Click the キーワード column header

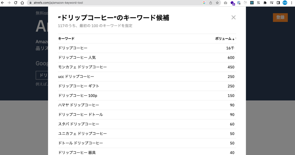(x=66, y=39)
